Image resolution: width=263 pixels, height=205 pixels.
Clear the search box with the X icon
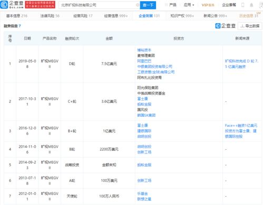138,5
